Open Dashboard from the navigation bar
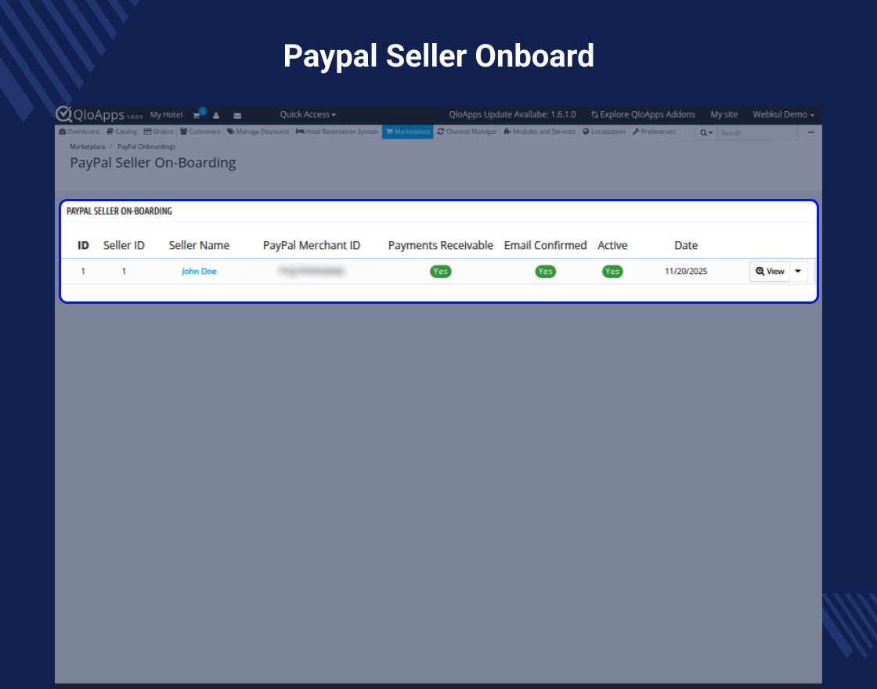 tap(79, 132)
